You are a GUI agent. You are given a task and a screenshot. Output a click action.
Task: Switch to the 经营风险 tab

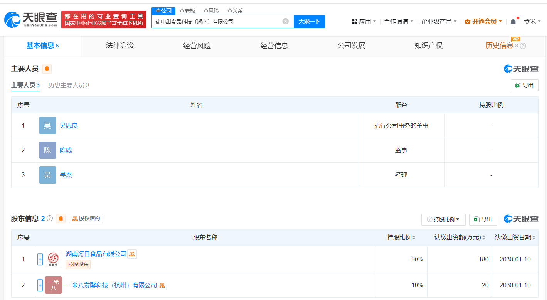pyautogui.click(x=197, y=46)
